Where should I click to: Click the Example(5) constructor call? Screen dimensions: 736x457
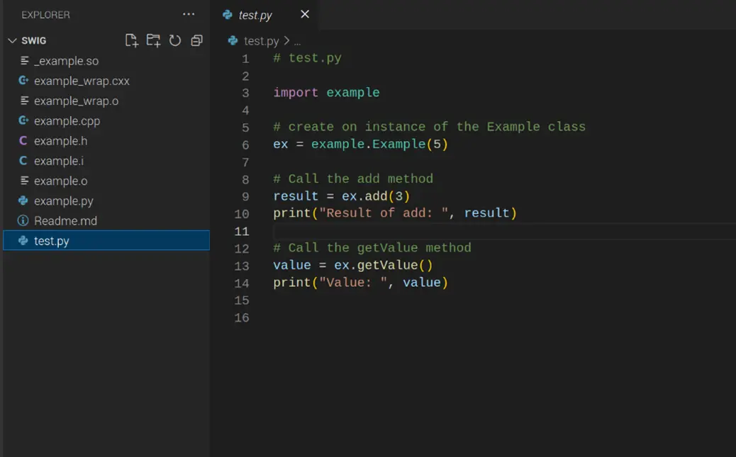(411, 144)
